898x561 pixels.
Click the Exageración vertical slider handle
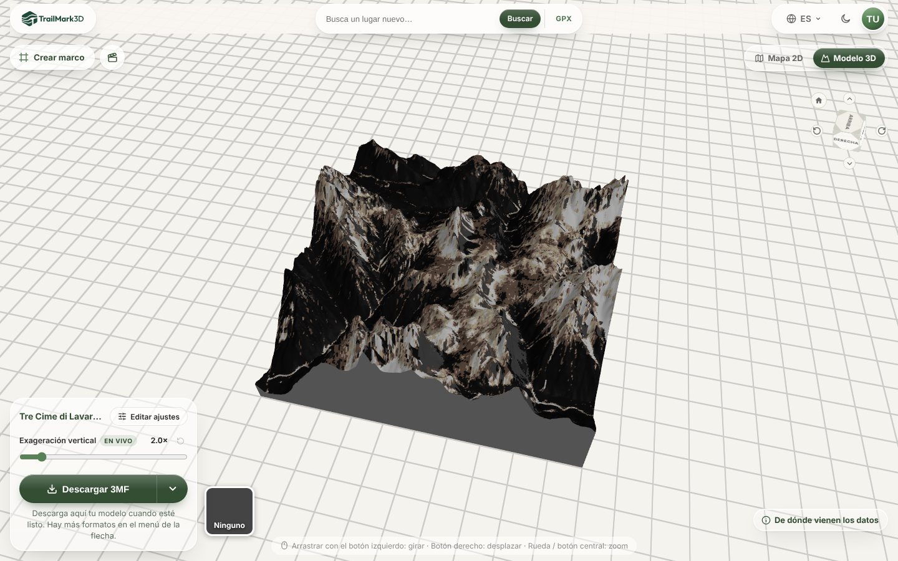pyautogui.click(x=42, y=457)
